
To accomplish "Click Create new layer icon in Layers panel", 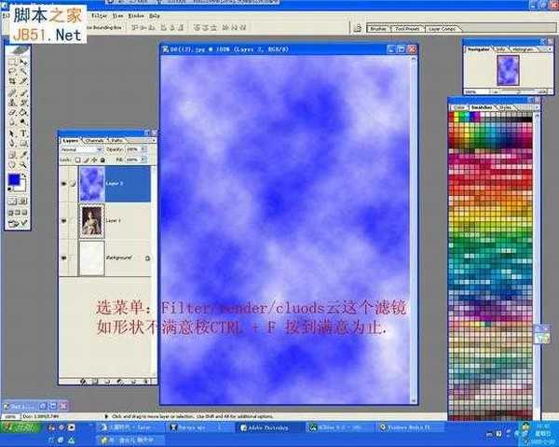I will pyautogui.click(x=133, y=382).
